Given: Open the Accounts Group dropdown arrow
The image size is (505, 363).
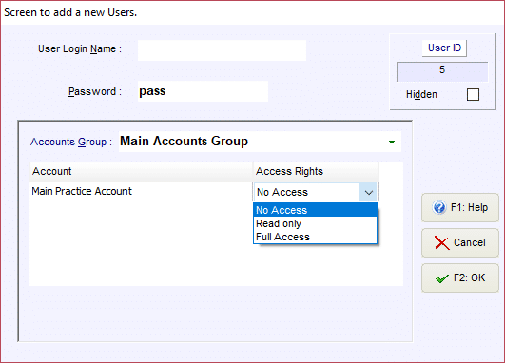Looking at the screenshot, I should tap(392, 142).
